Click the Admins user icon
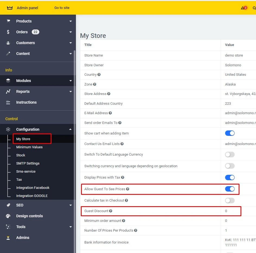The height and width of the screenshot is (253, 256). click(8, 238)
